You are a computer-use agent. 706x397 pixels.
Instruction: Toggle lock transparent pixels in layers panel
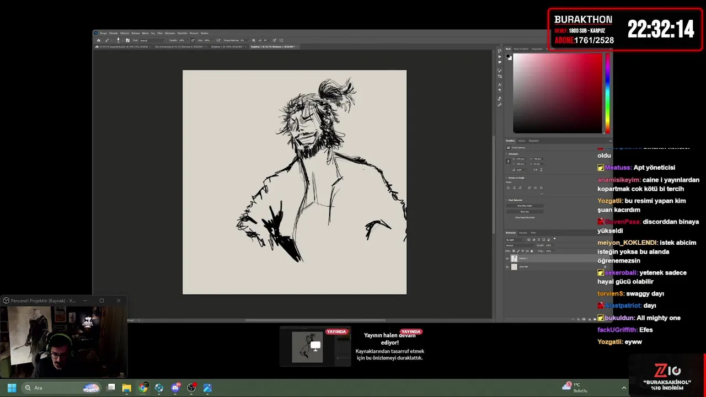514,251
